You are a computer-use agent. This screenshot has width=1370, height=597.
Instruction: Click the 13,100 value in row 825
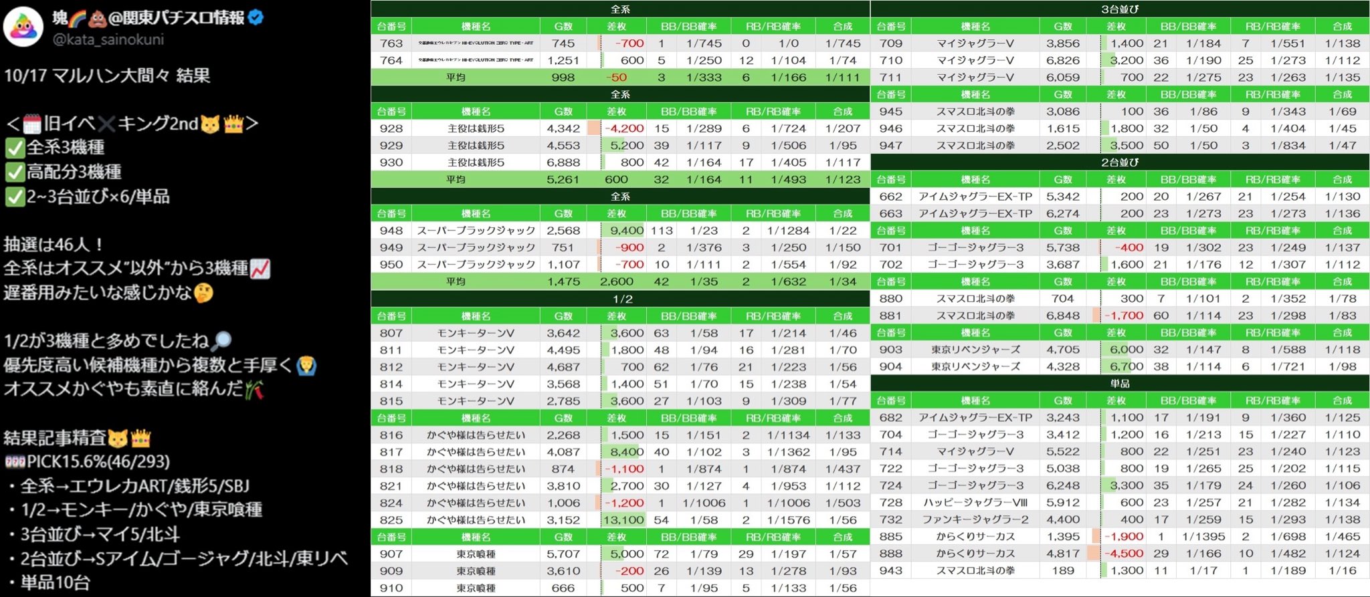(623, 520)
